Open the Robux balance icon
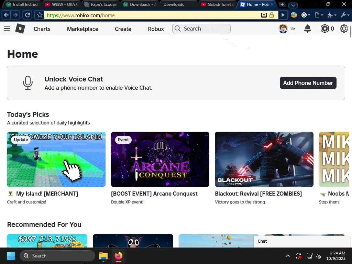 coord(324,29)
